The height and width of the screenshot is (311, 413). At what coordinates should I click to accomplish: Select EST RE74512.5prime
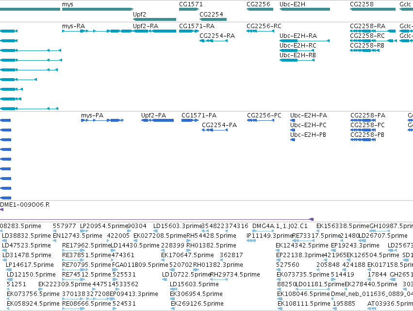coord(86,275)
